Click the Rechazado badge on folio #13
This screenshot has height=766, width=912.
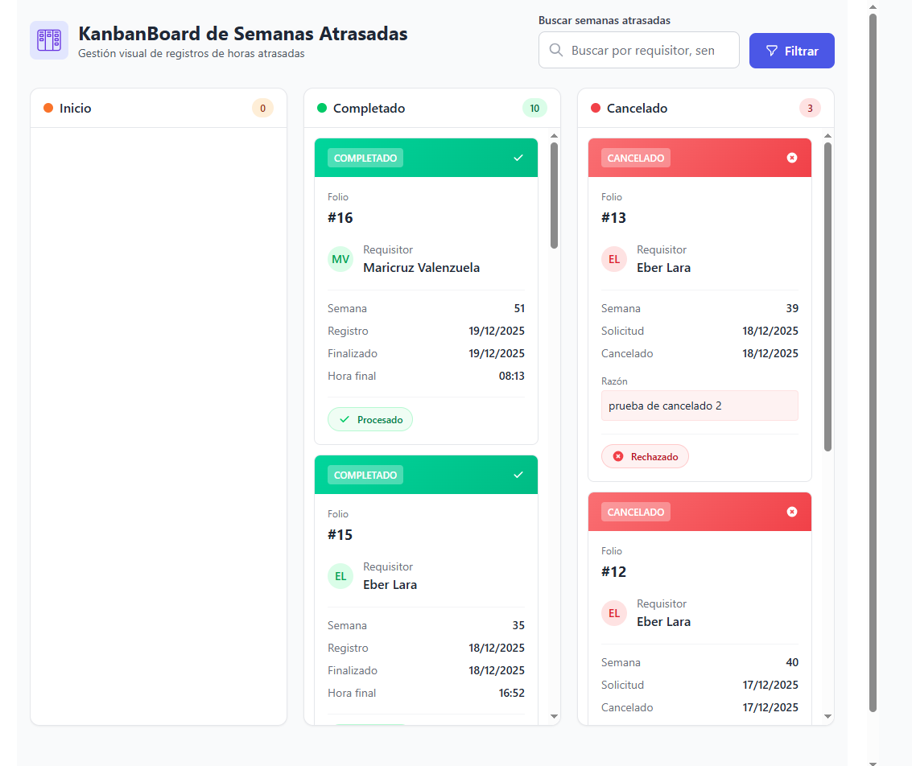645,456
